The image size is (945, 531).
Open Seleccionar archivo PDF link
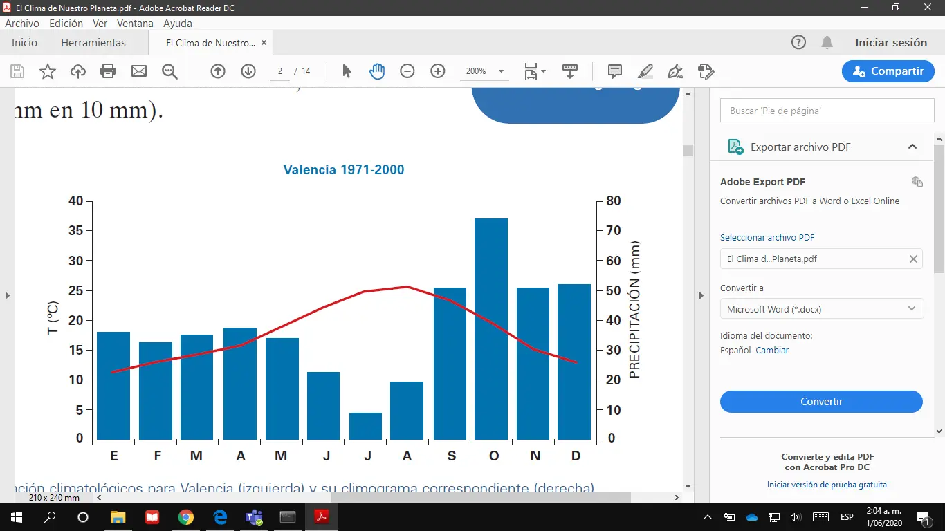coord(767,237)
